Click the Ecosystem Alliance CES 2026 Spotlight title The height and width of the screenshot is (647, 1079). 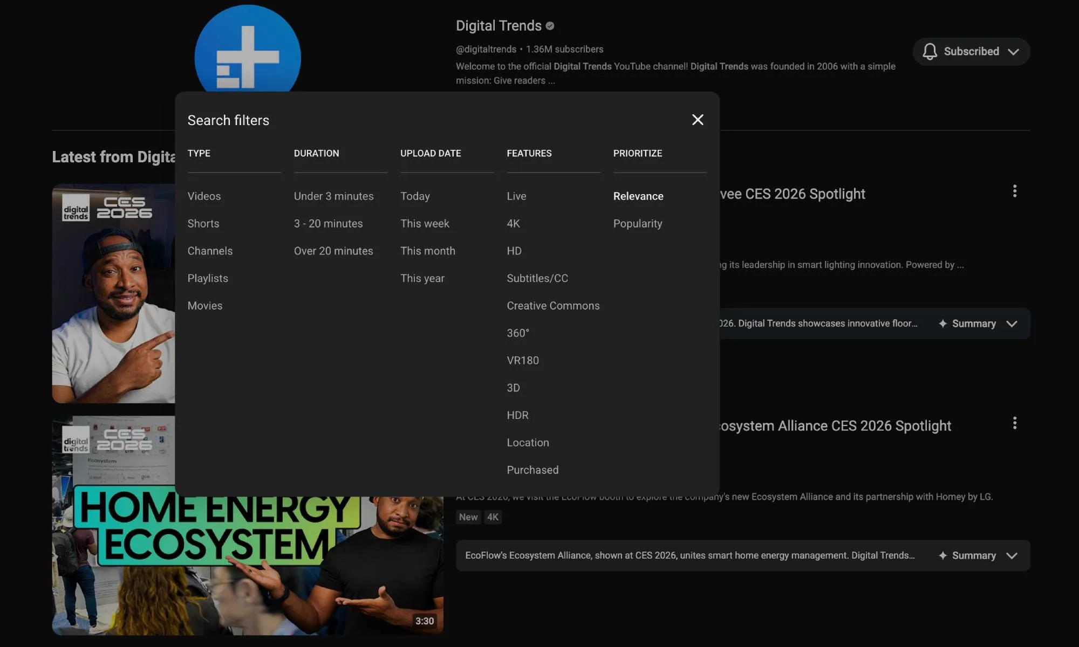click(836, 426)
